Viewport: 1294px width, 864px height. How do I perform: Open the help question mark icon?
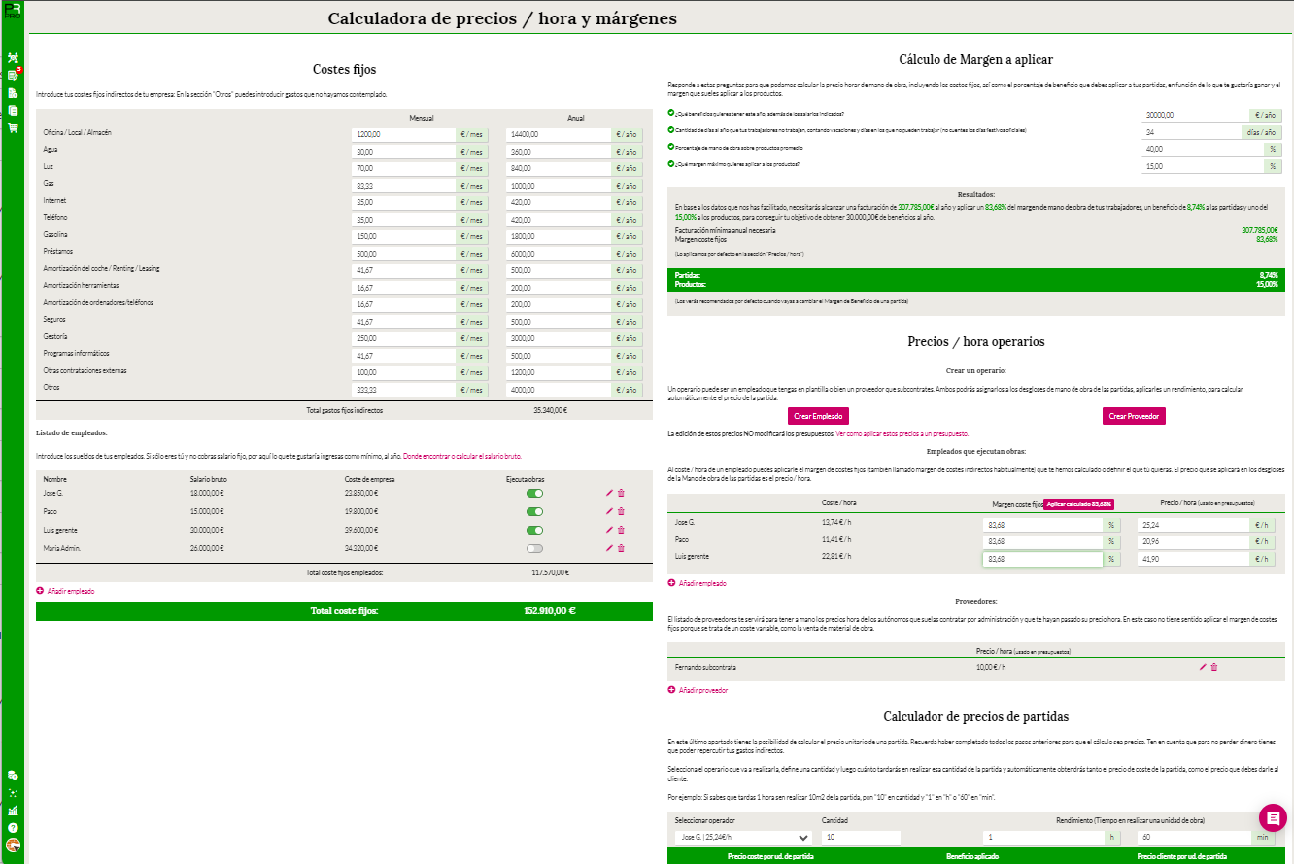(x=13, y=828)
